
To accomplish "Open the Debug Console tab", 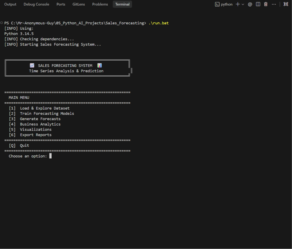I will (36, 4).
